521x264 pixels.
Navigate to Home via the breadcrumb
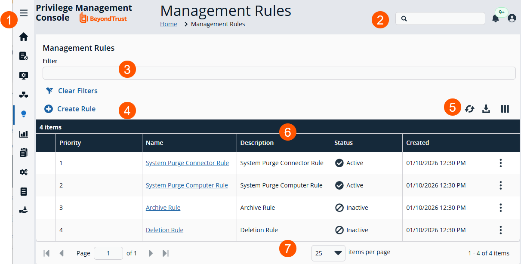[168, 24]
